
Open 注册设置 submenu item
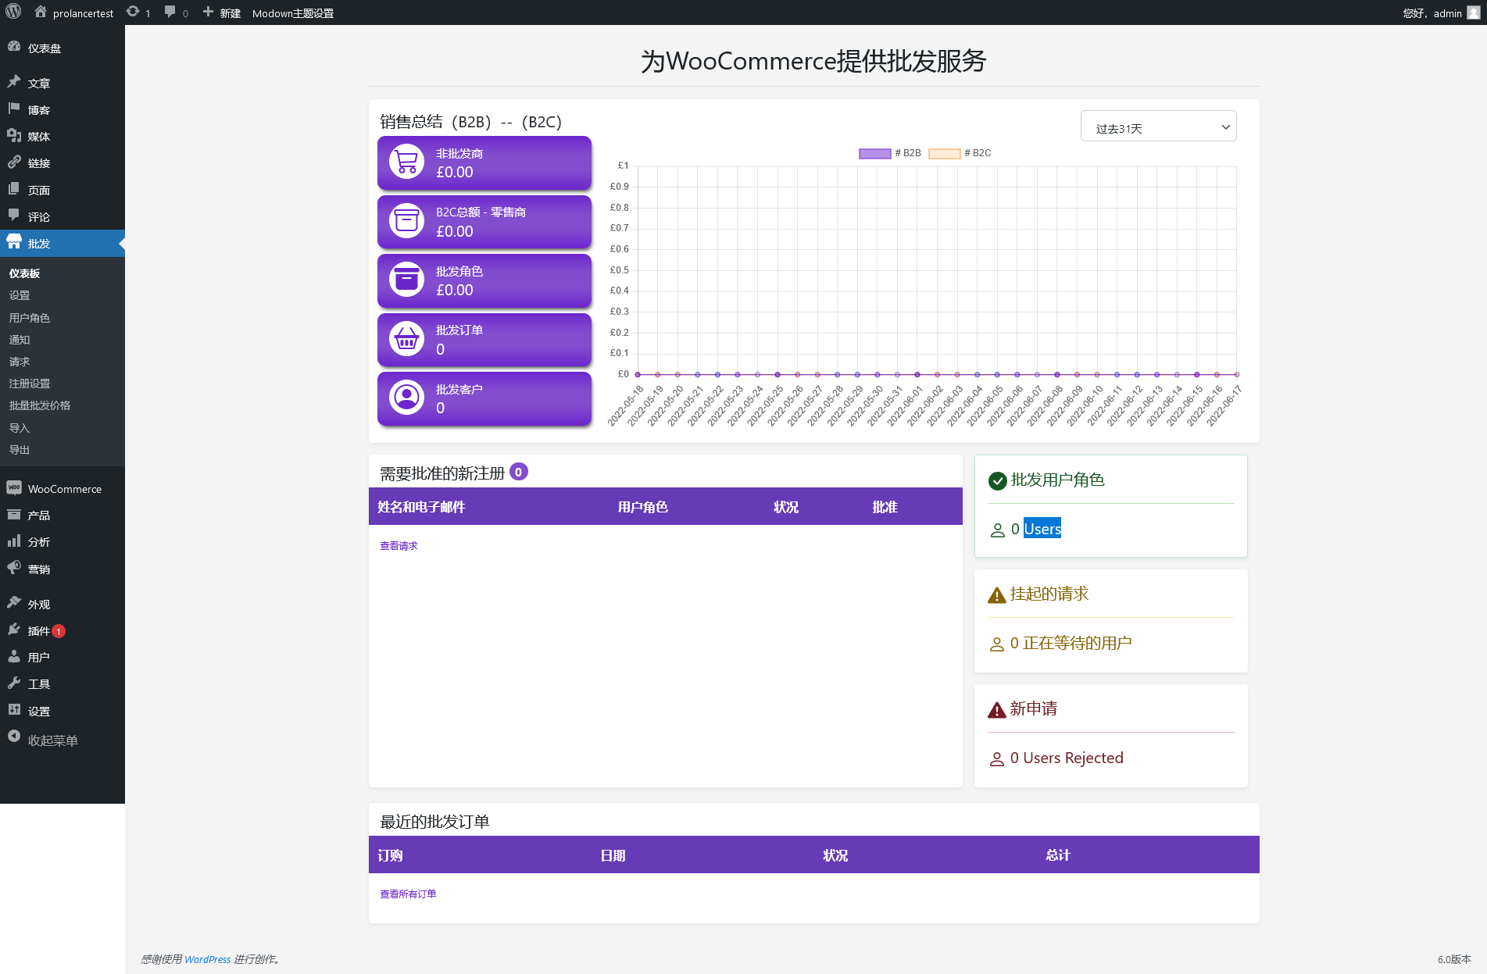point(30,384)
